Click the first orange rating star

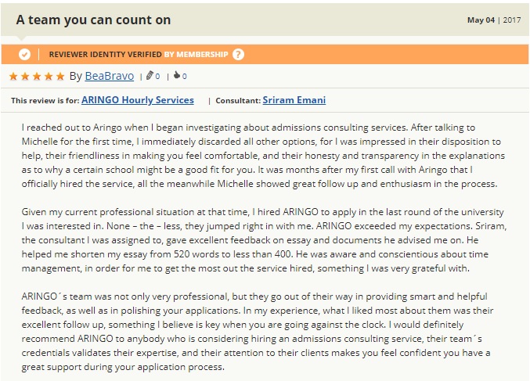click(13, 76)
